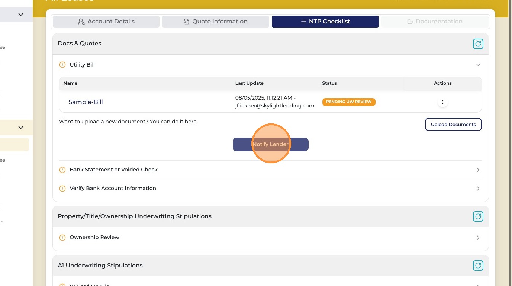Click the Name column header
512x286 pixels.
point(70,83)
